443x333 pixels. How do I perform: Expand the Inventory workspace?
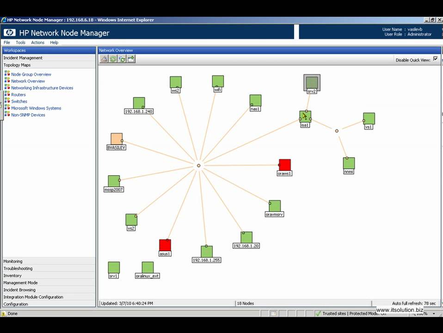[49, 276]
